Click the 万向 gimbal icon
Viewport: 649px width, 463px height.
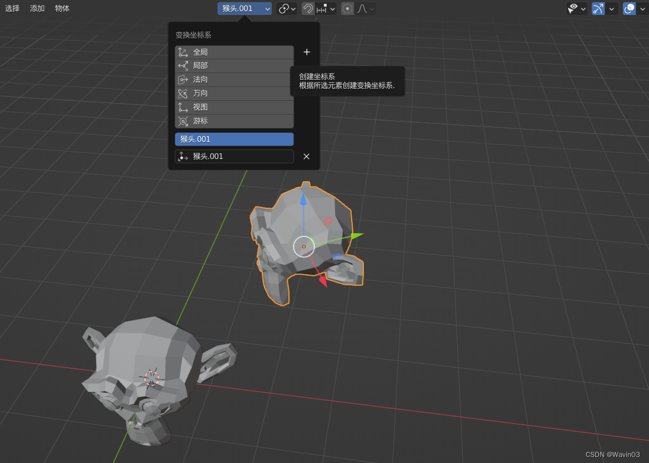pyautogui.click(x=183, y=94)
